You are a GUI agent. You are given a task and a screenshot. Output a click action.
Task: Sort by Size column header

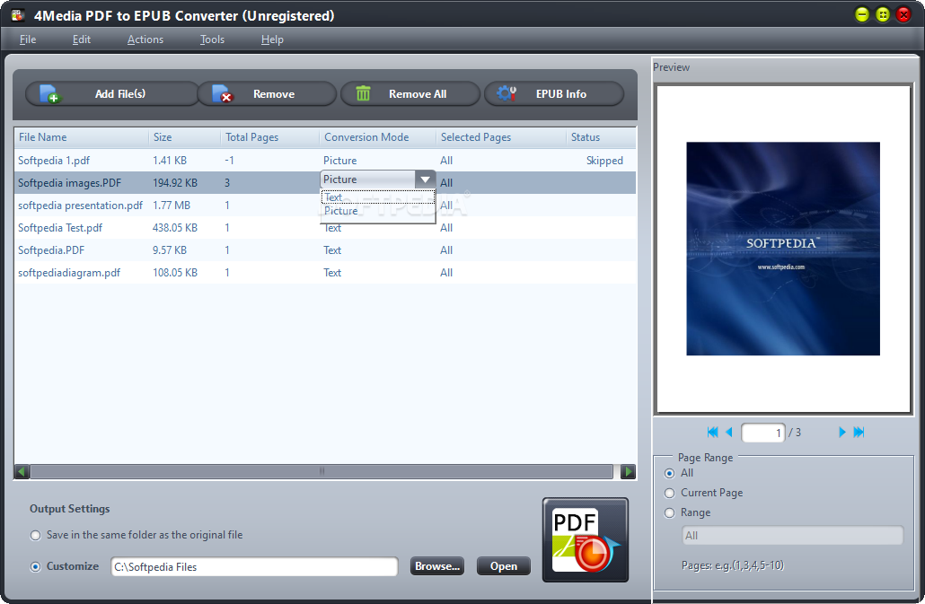(185, 136)
